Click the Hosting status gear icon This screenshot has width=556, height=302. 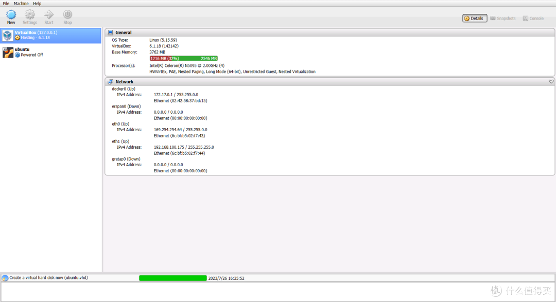18,38
